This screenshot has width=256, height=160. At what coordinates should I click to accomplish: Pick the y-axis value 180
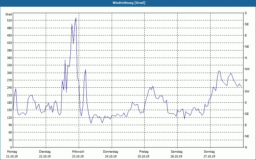click(x=10, y=103)
